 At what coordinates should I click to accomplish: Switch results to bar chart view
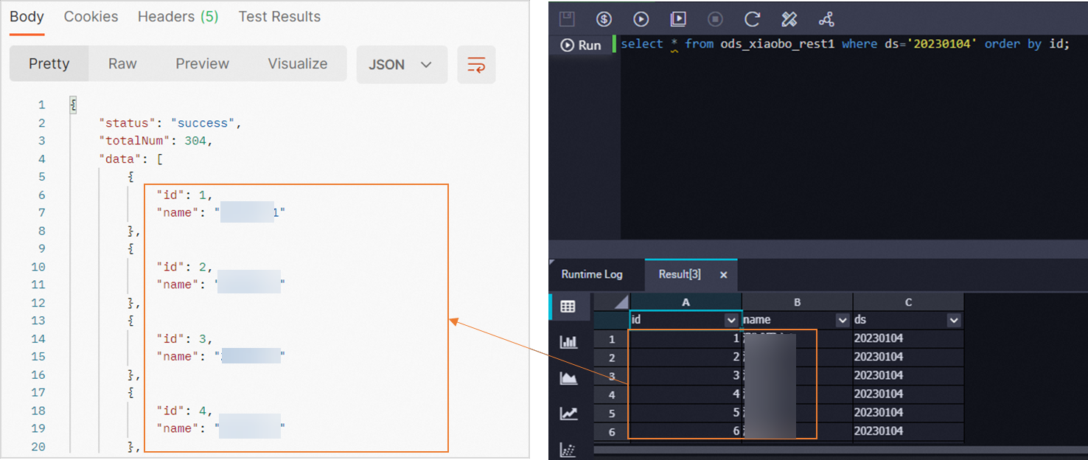click(568, 341)
